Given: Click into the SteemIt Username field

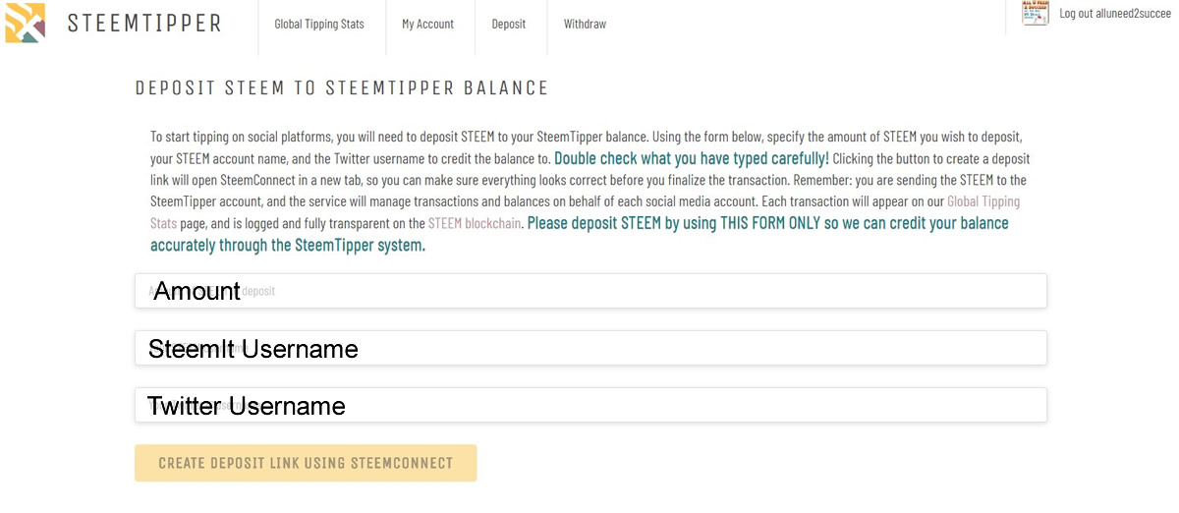Looking at the screenshot, I should 590,348.
